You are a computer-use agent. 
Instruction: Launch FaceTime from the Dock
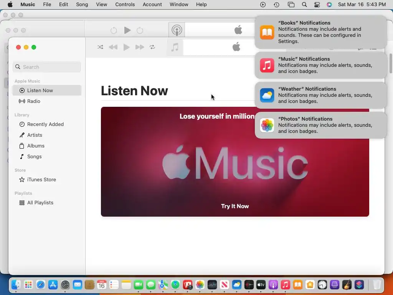139,285
